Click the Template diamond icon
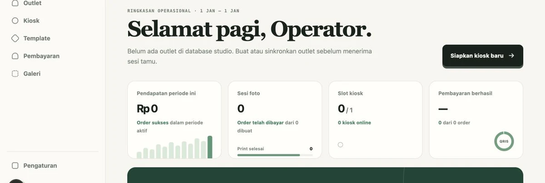Image resolution: width=545 pixels, height=183 pixels. (15, 38)
